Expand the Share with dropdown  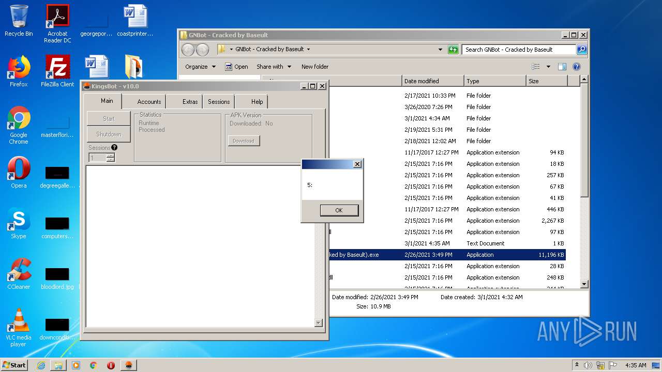click(x=274, y=67)
